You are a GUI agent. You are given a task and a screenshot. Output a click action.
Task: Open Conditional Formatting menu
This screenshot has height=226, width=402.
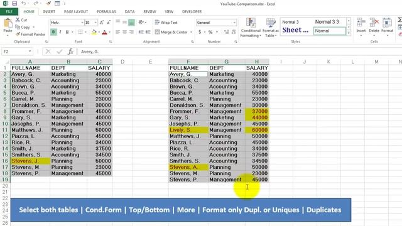coord(251,28)
